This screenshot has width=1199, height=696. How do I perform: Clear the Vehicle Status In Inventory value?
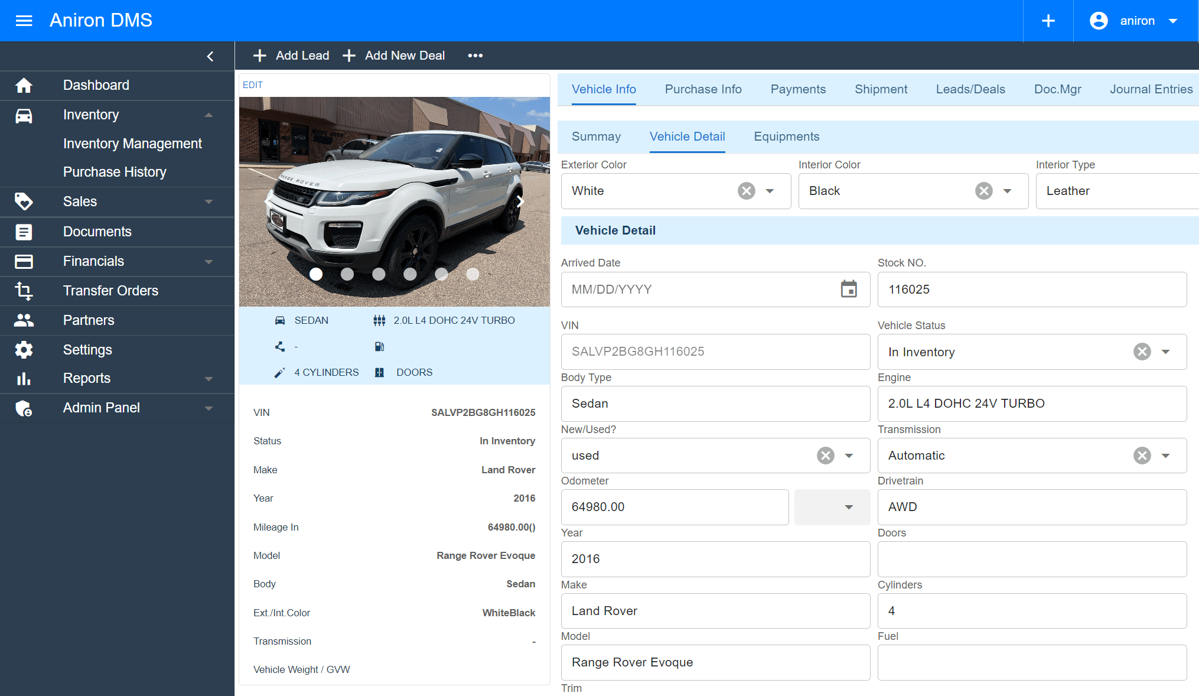click(1142, 352)
